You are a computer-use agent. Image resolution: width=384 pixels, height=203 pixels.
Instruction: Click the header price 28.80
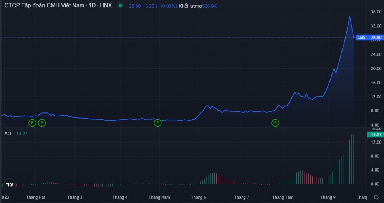tap(135, 6)
